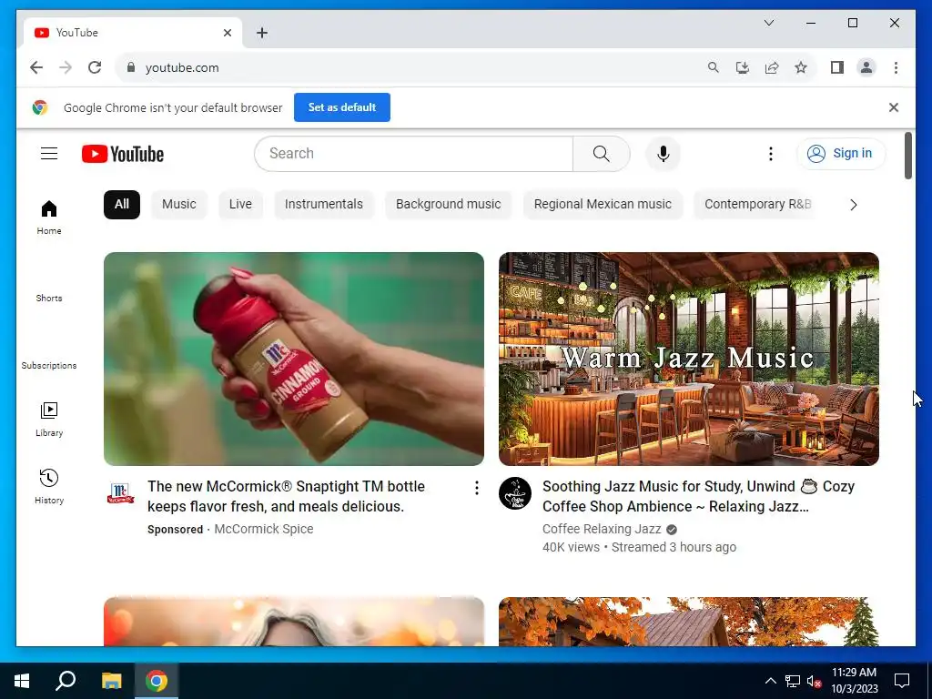Open YouTube settings three-dot menu near Sign in
Screen dimensions: 932x699
coord(770,153)
